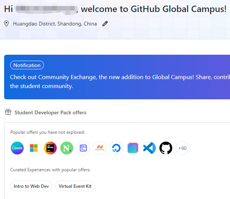230x199 pixels.
Task: Open the GitHub octocat offer icon
Action: pyautogui.click(x=166, y=148)
